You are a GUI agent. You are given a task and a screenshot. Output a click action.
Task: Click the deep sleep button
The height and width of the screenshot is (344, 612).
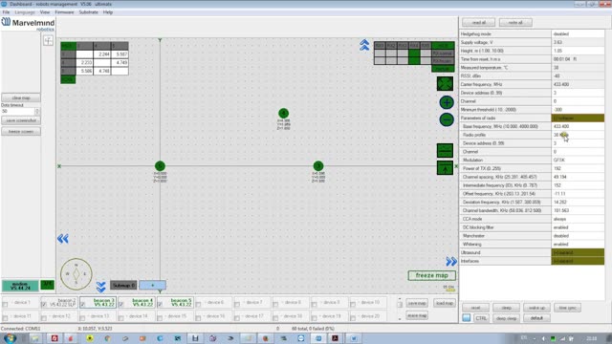(506, 318)
